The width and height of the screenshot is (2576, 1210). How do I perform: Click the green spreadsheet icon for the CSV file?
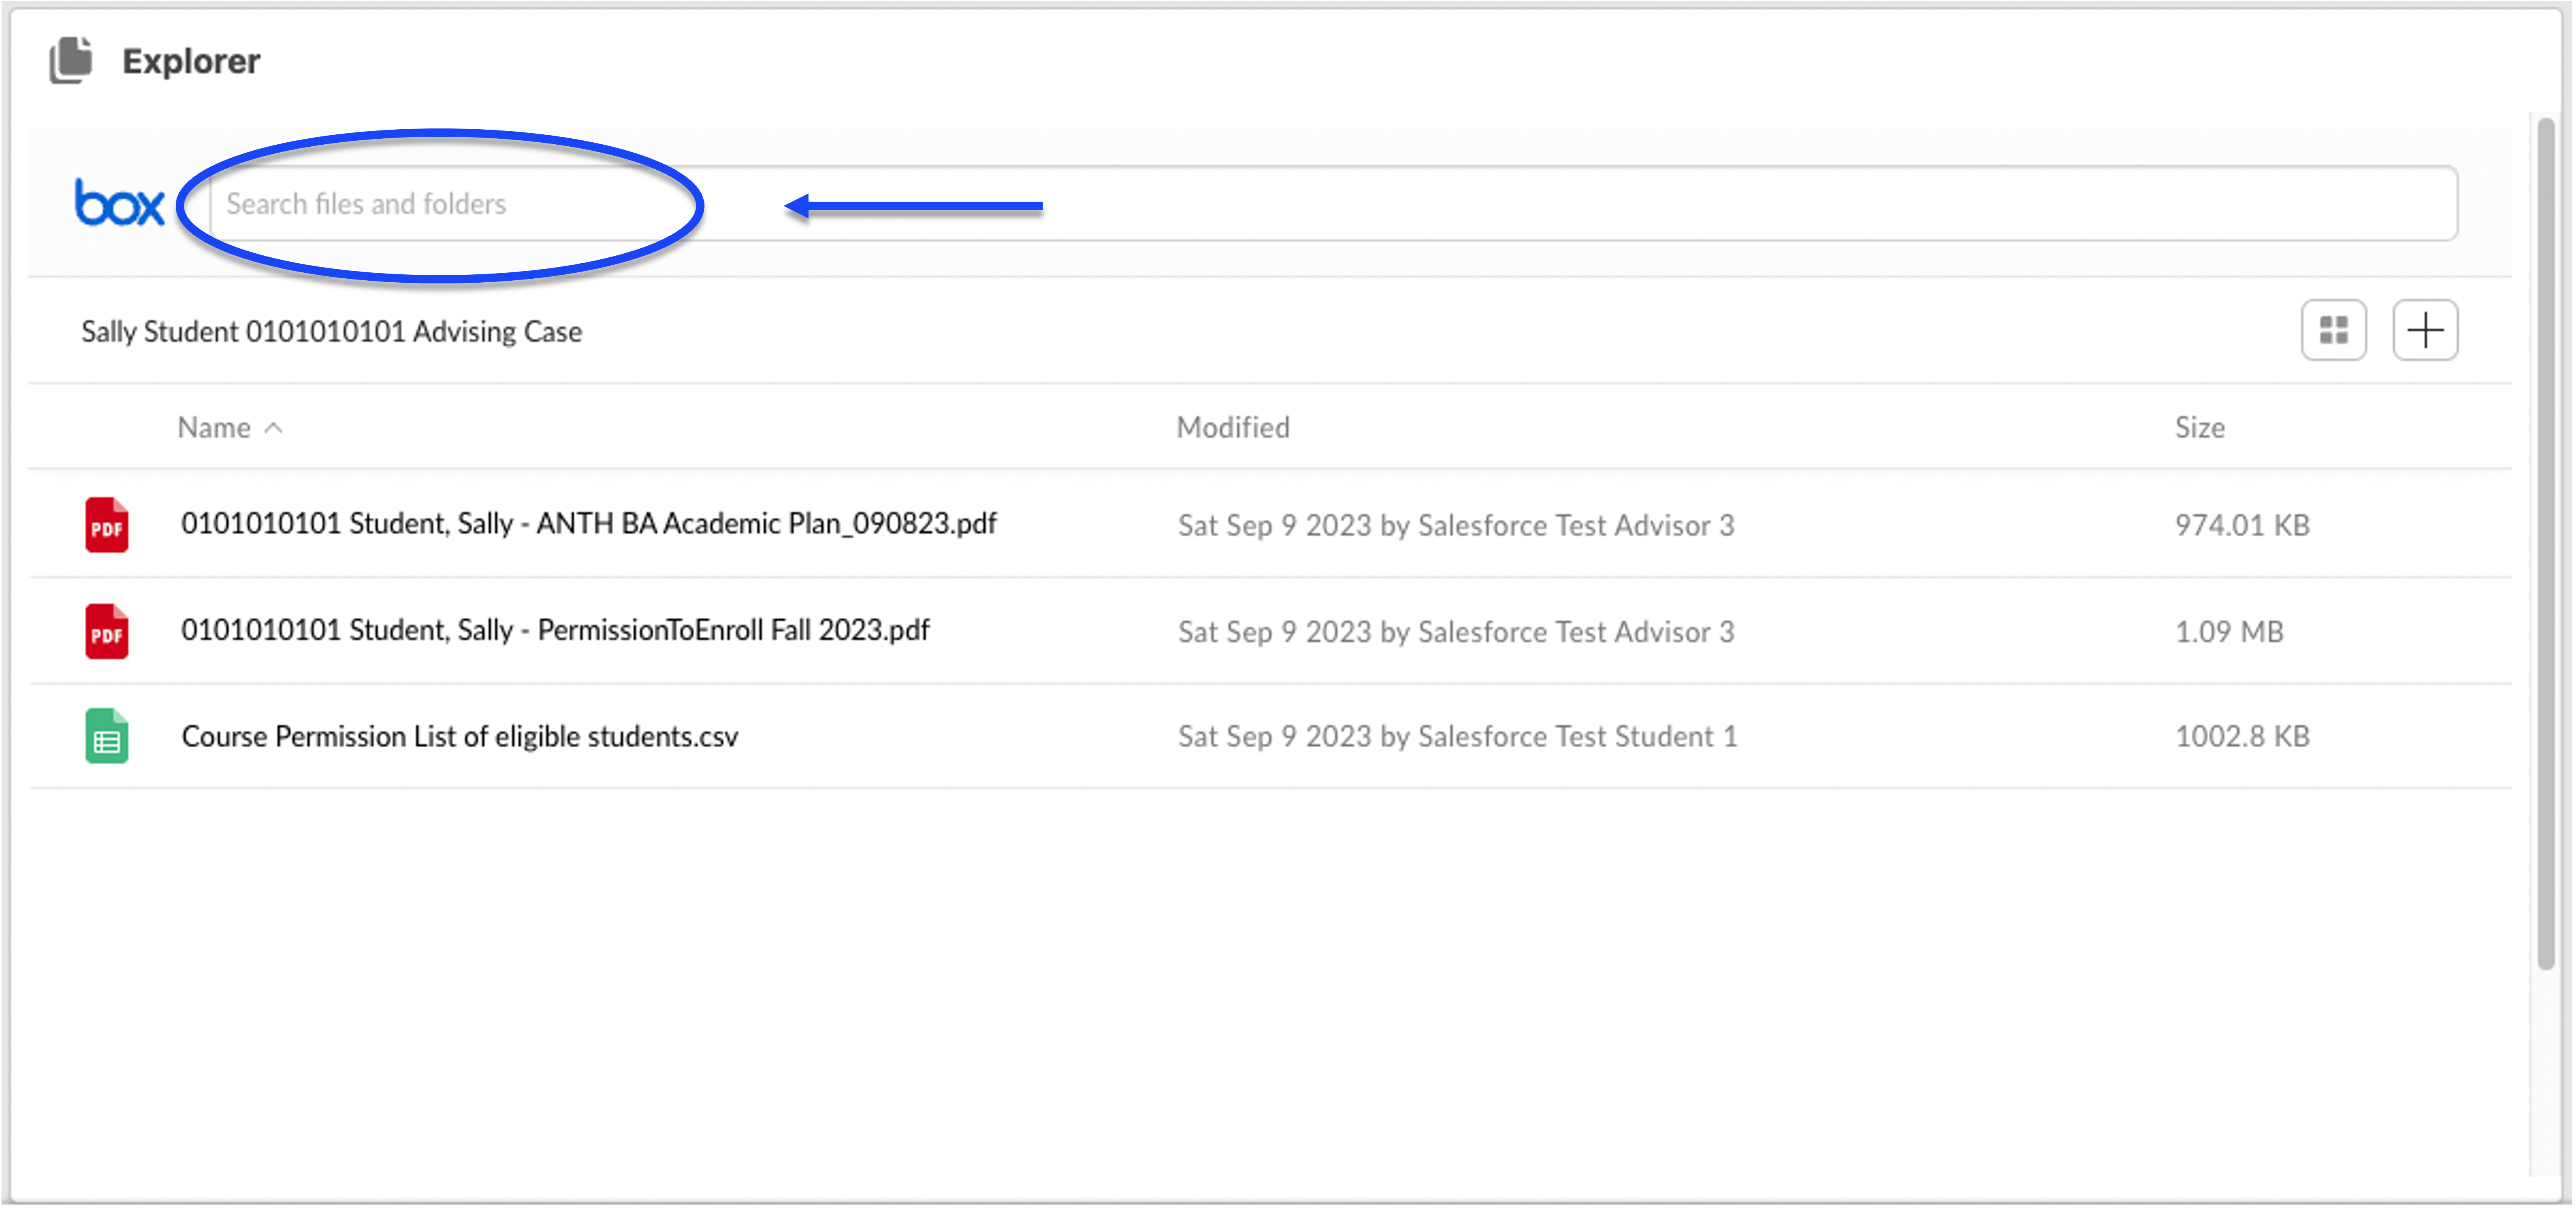(x=105, y=736)
